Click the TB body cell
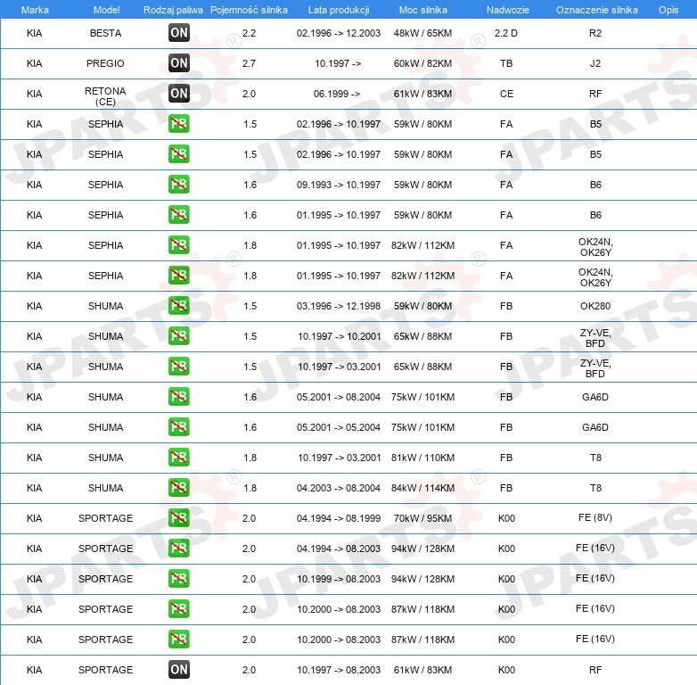Image resolution: width=697 pixels, height=685 pixels. click(506, 63)
